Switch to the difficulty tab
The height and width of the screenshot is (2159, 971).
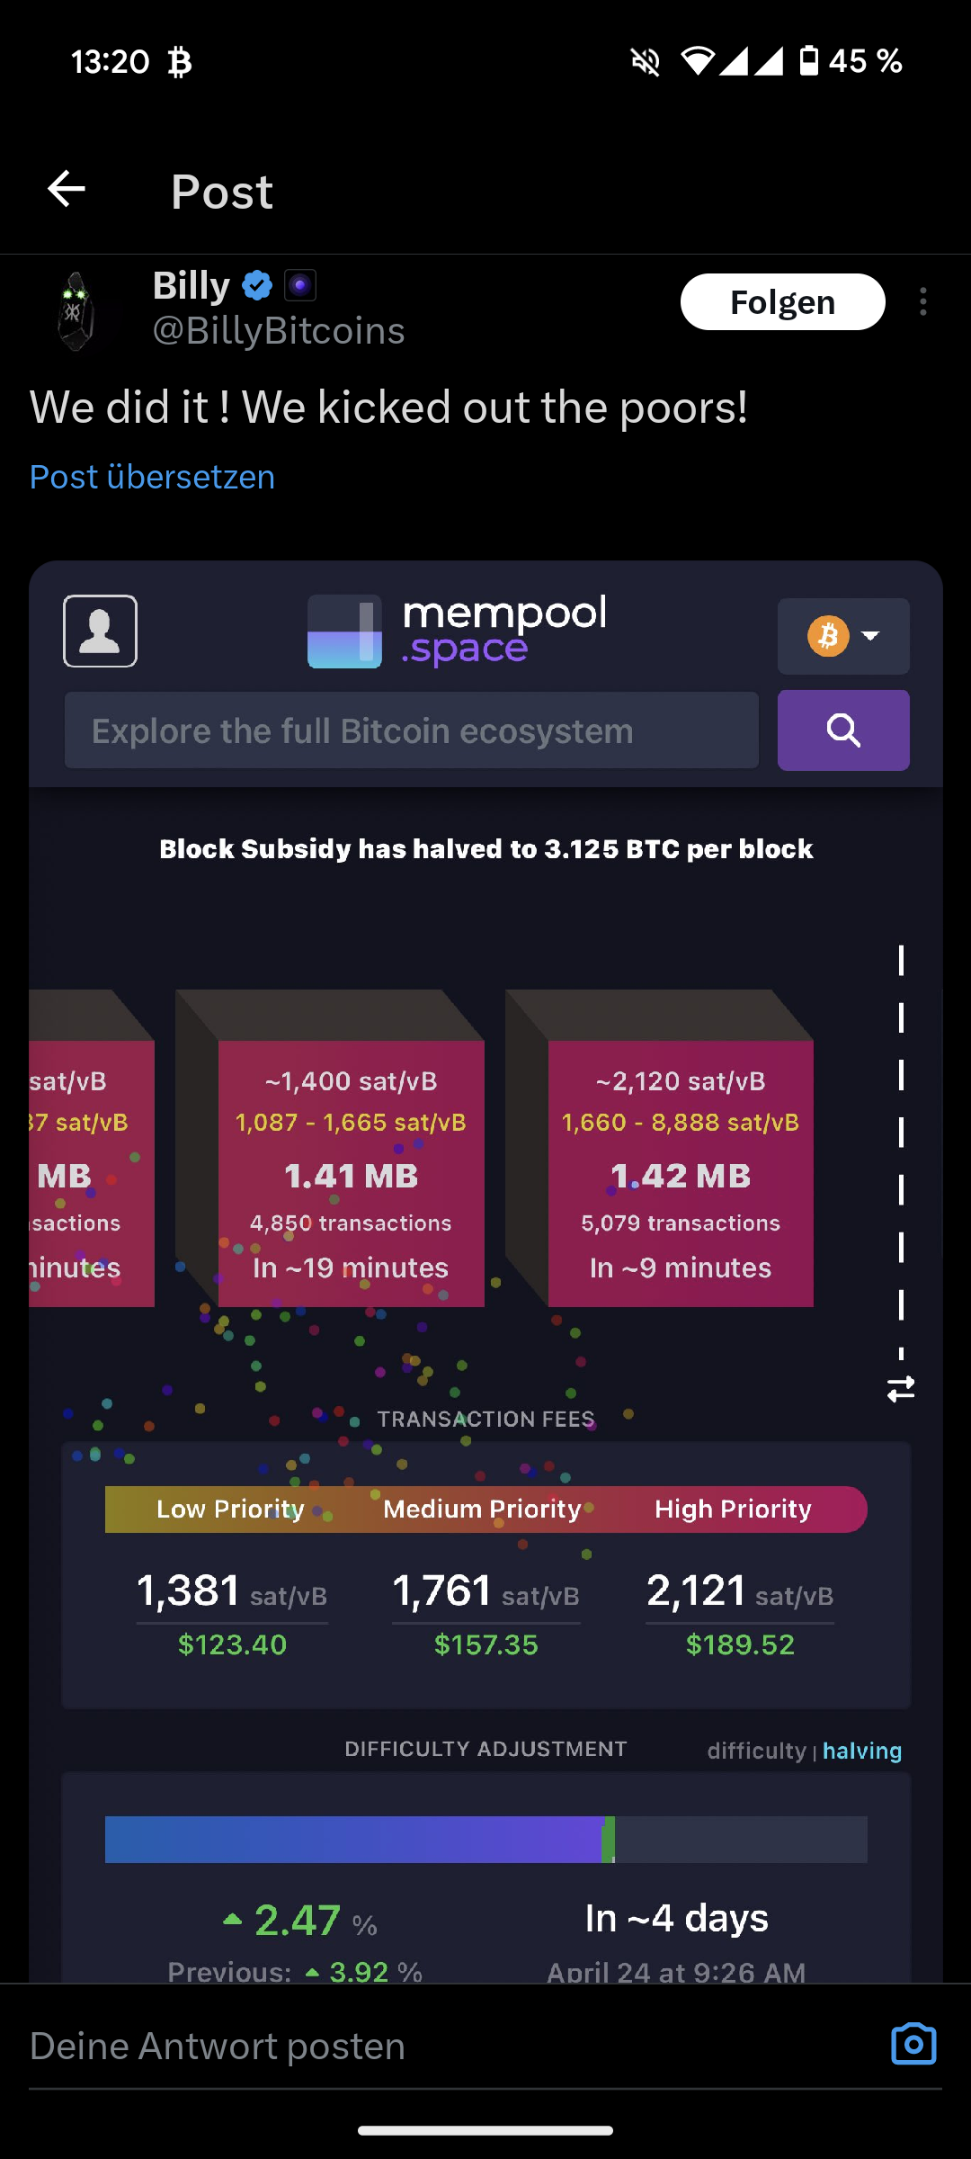click(756, 1751)
